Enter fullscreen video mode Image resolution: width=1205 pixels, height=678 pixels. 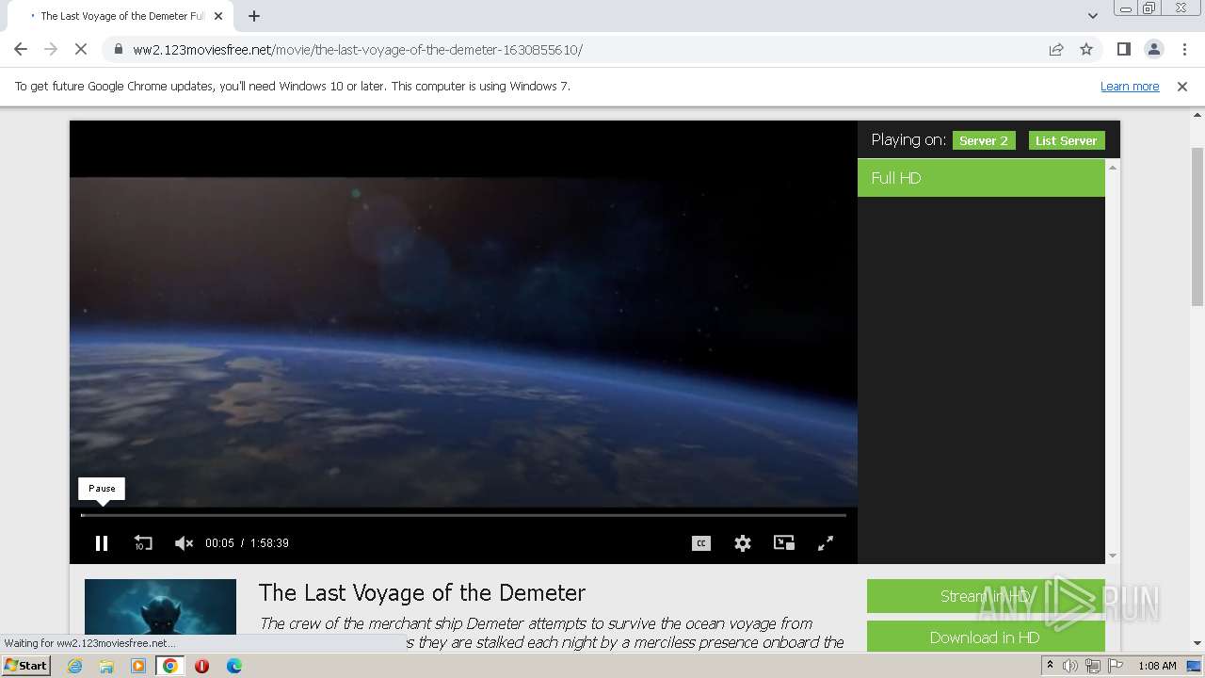pyautogui.click(x=826, y=543)
